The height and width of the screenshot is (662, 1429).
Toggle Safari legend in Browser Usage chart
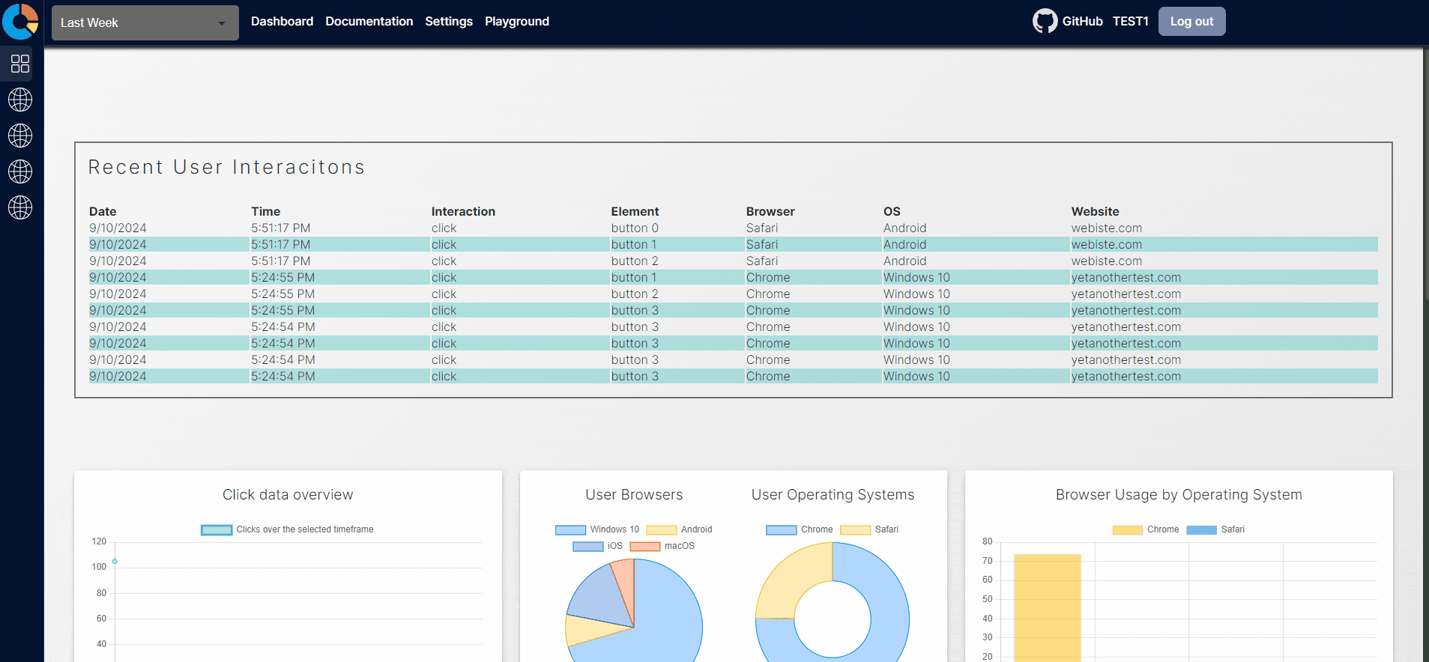pos(1215,529)
